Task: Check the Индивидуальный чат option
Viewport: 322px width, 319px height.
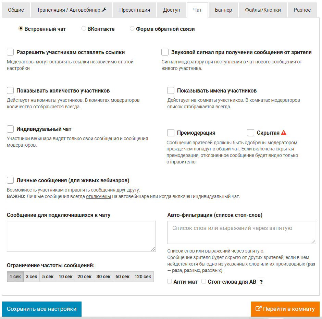Action: click(10, 129)
